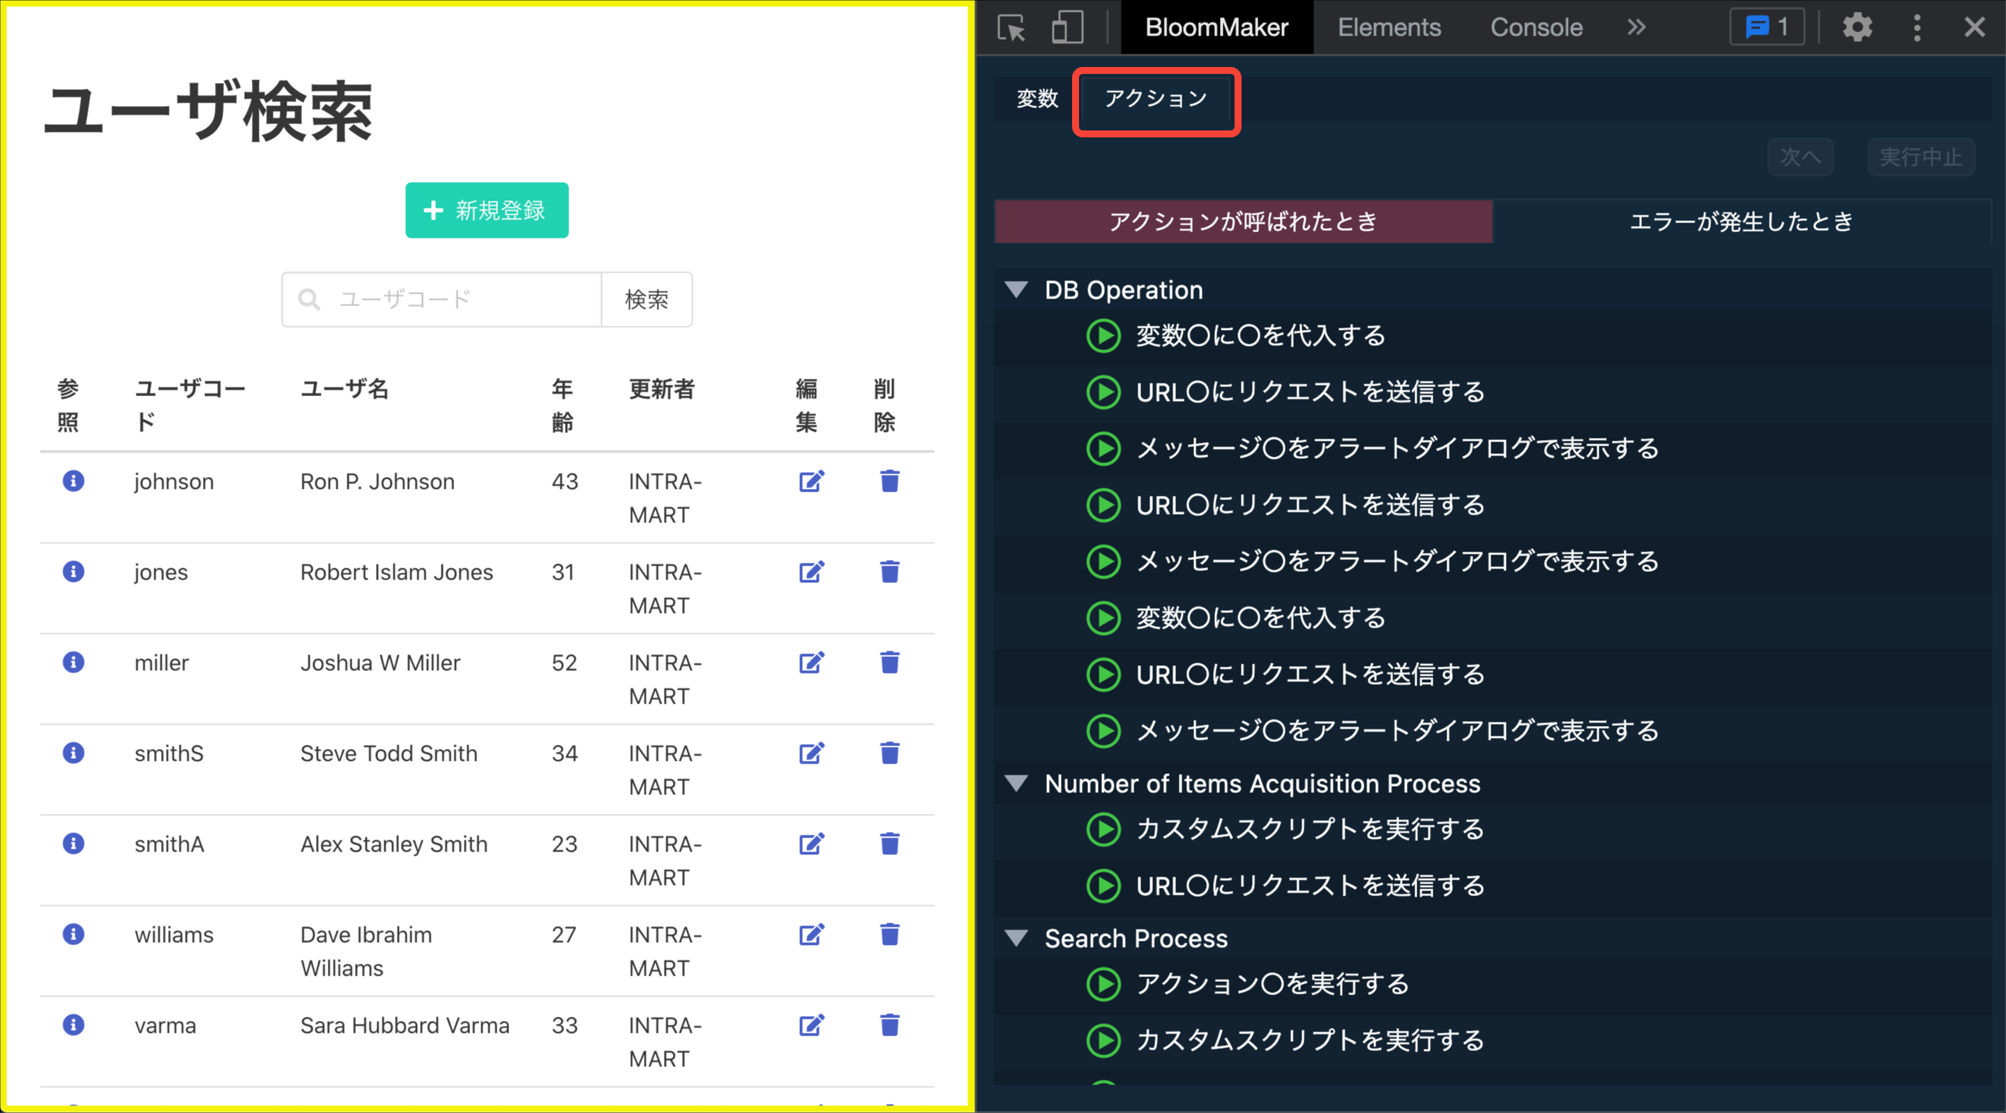Delete the smithA user row
This screenshot has width=2006, height=1113.
pos(889,844)
